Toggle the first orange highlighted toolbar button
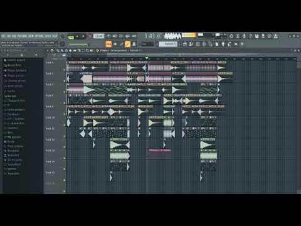This screenshot has width=301, height=226. [108, 44]
